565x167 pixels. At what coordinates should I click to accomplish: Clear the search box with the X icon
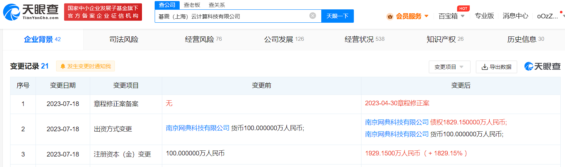[x=313, y=16]
